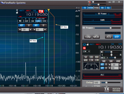
Task: Toggle the XIT button in the slice flag
Action: pyautogui.click(x=36, y=25)
